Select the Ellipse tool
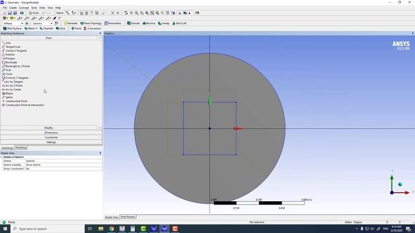 tap(7, 93)
